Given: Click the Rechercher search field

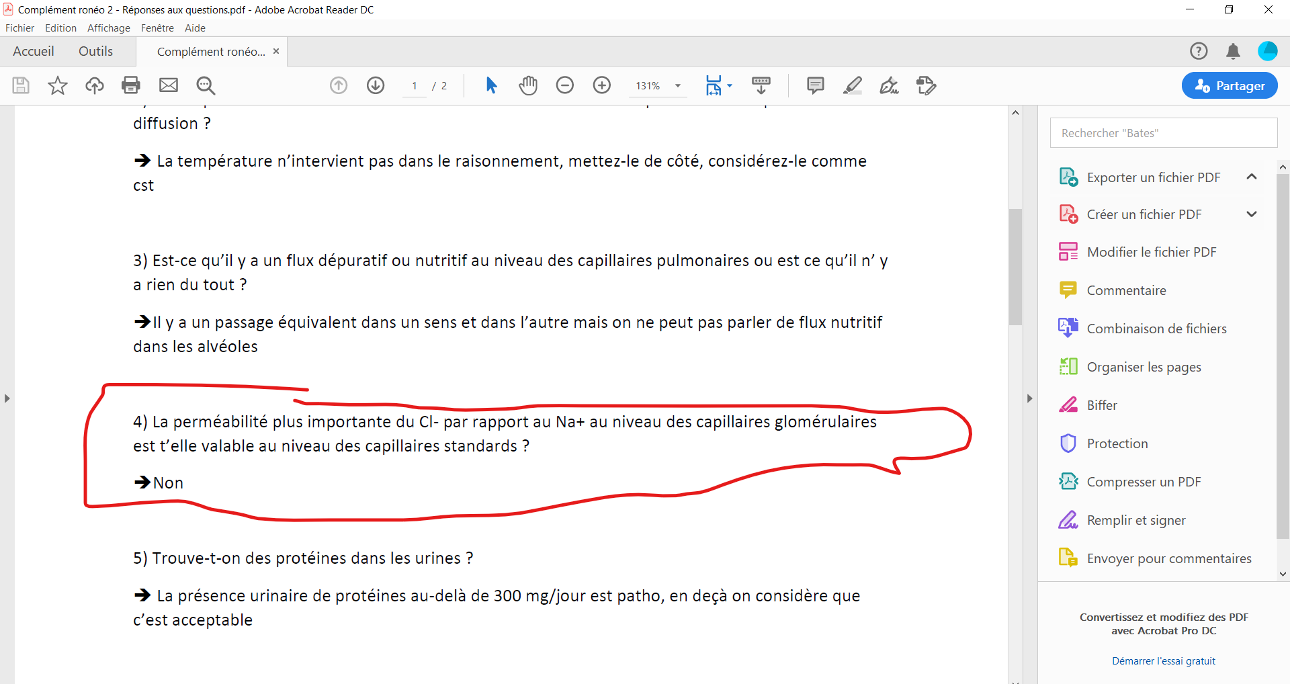Looking at the screenshot, I should click(x=1163, y=133).
